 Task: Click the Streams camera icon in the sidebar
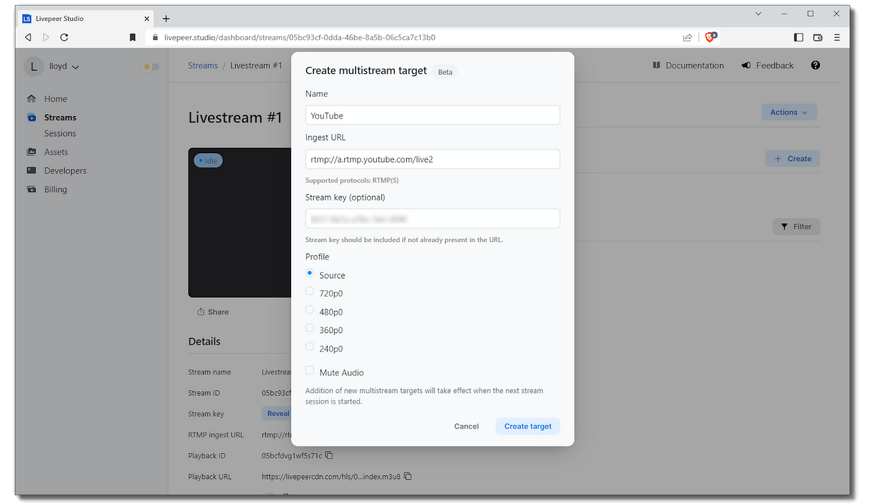[32, 117]
